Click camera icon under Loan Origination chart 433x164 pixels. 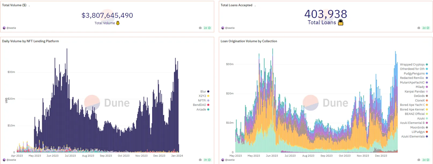point(419,160)
